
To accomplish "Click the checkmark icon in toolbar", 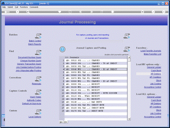I will [153, 12].
